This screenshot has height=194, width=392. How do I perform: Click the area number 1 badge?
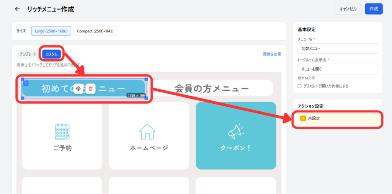[26, 83]
